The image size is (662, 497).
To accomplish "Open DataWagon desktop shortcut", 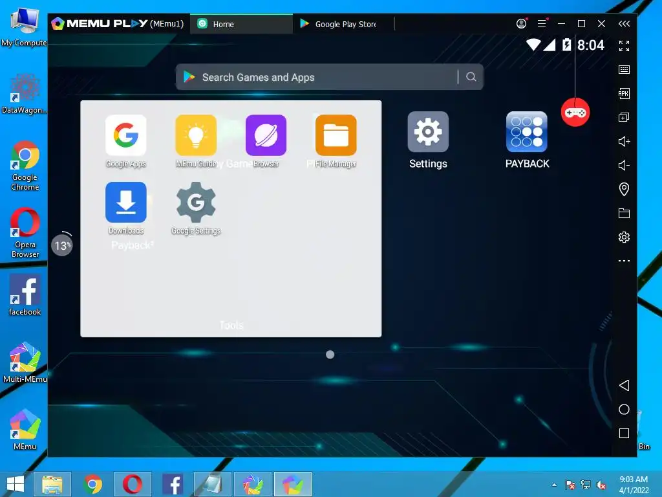I will pyautogui.click(x=25, y=94).
